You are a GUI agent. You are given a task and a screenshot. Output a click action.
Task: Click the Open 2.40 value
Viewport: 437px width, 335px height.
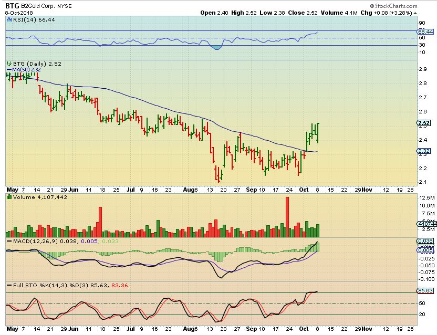click(214, 13)
